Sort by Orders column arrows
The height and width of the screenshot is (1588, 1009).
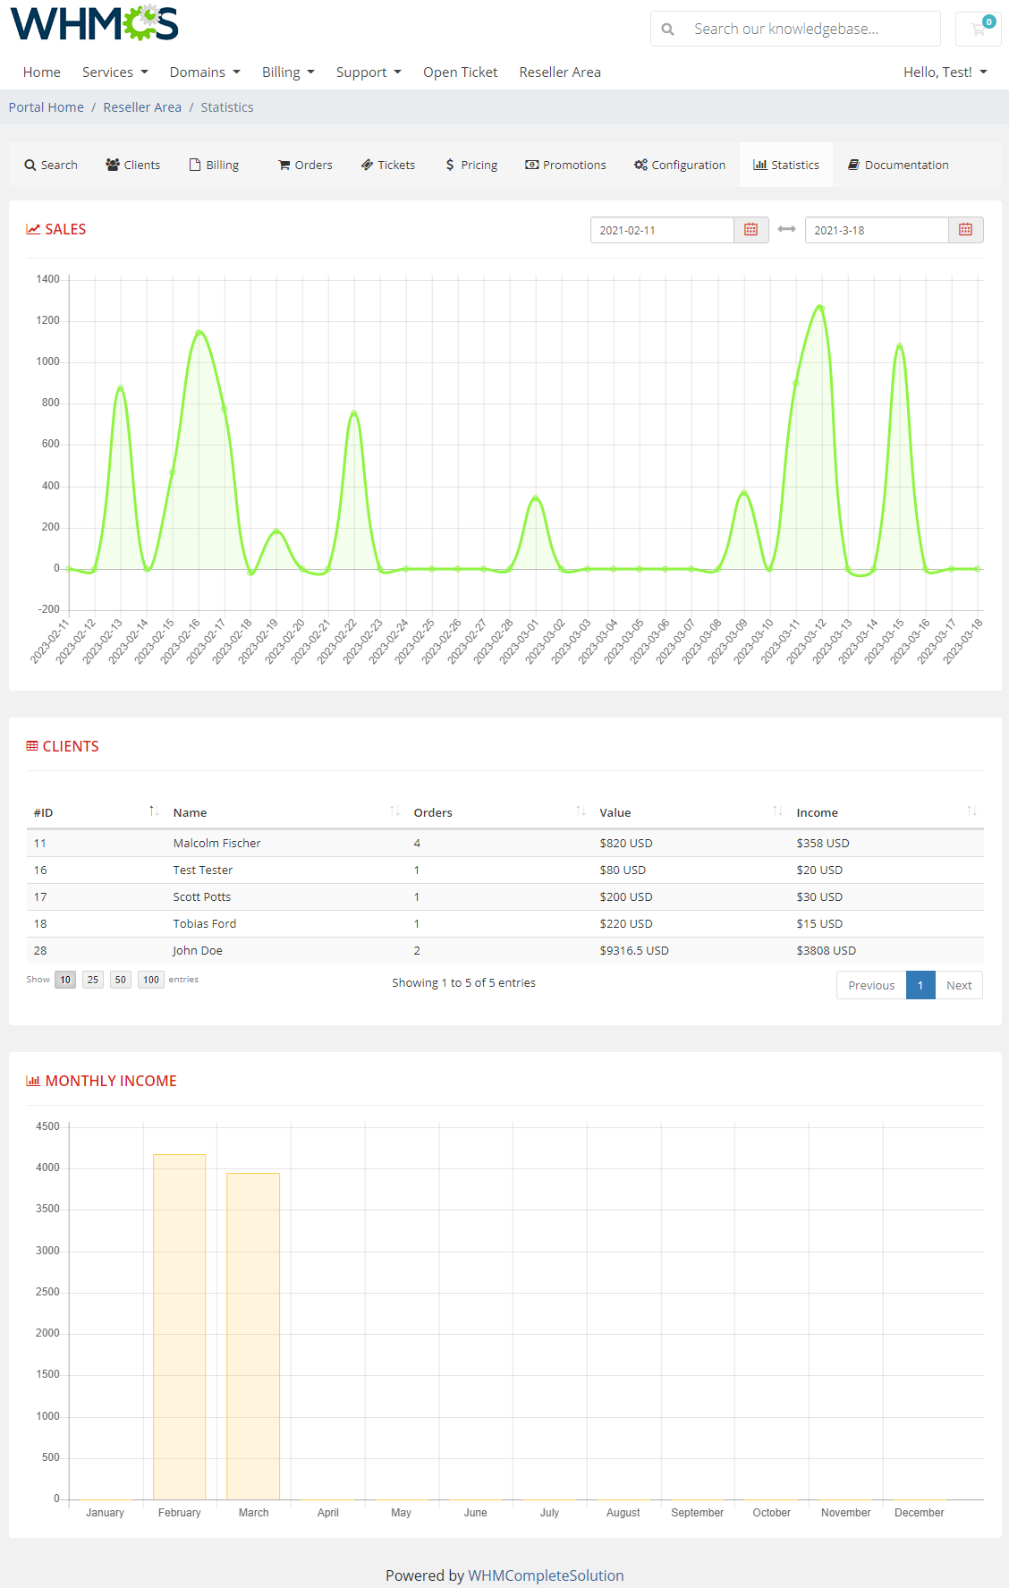click(581, 811)
